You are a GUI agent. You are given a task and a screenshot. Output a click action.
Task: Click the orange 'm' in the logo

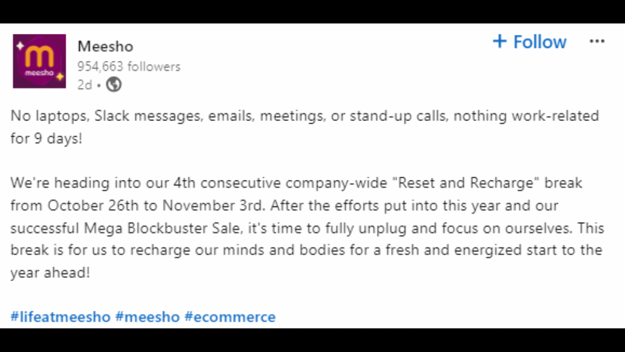39,56
